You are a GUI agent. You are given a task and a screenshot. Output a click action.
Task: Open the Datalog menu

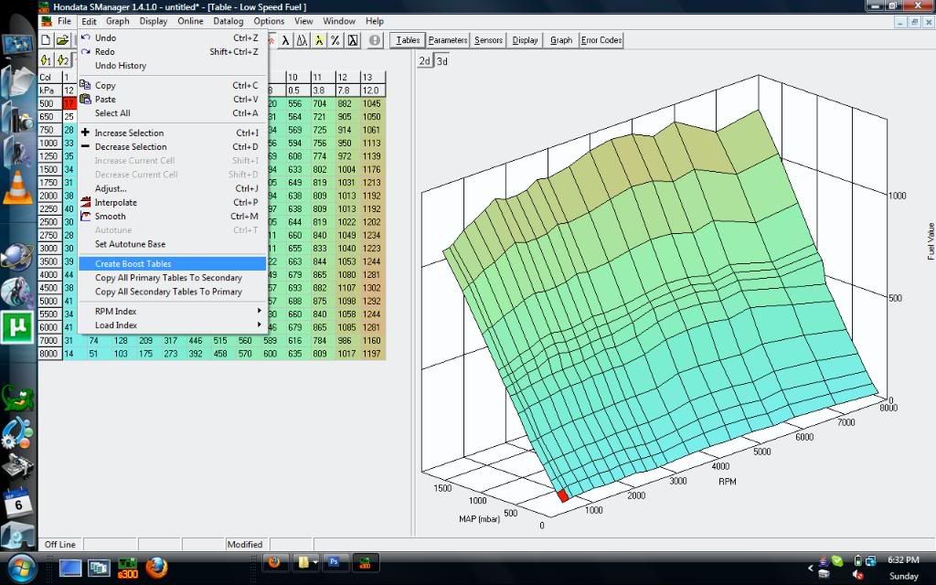click(x=229, y=21)
